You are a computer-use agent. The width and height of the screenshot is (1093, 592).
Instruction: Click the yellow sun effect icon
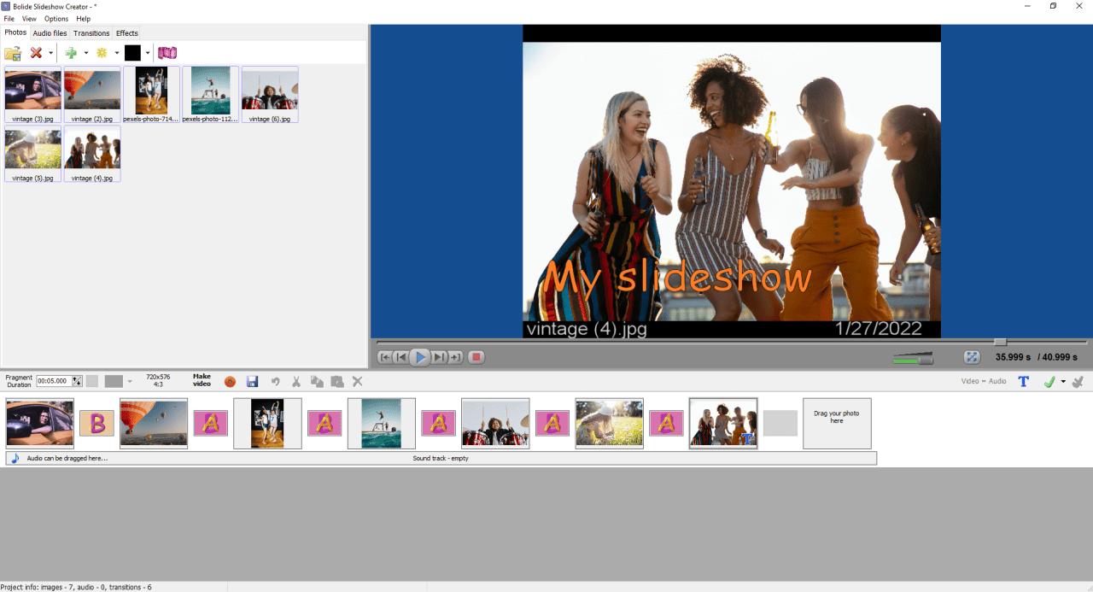pos(102,53)
